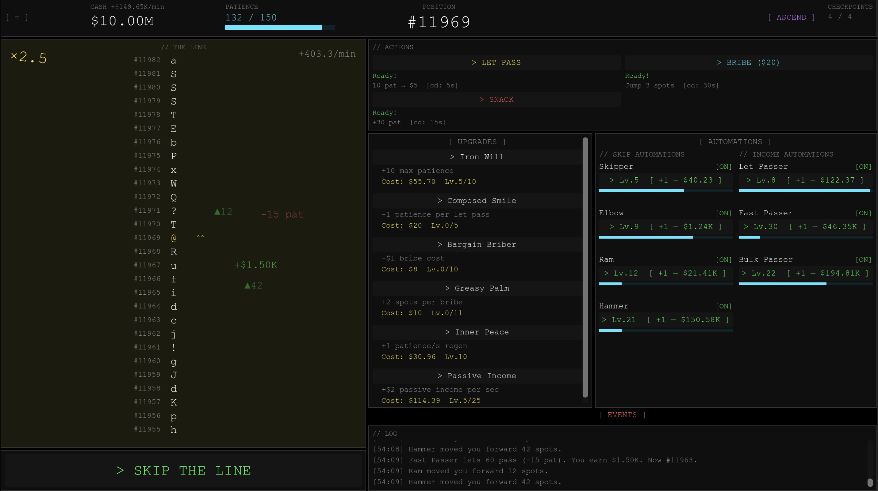Buy the Iron Will upgrade
The width and height of the screenshot is (878, 491).
(477, 157)
